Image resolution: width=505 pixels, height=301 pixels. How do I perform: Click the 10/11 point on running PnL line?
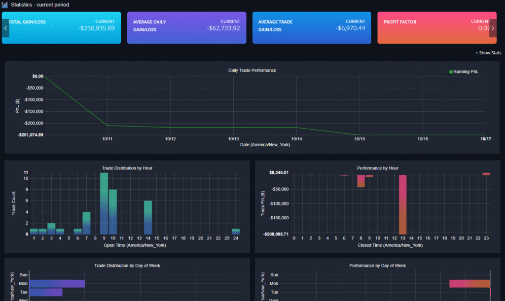pos(107,126)
